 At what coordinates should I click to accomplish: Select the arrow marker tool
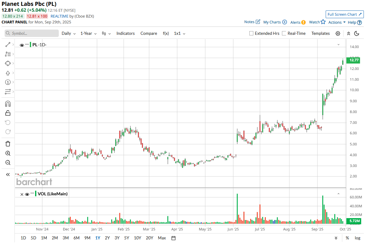pos(8,73)
